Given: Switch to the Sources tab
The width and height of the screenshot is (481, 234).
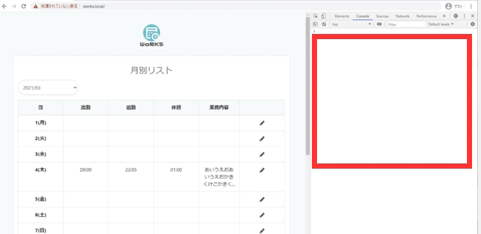Looking at the screenshot, I should [382, 16].
